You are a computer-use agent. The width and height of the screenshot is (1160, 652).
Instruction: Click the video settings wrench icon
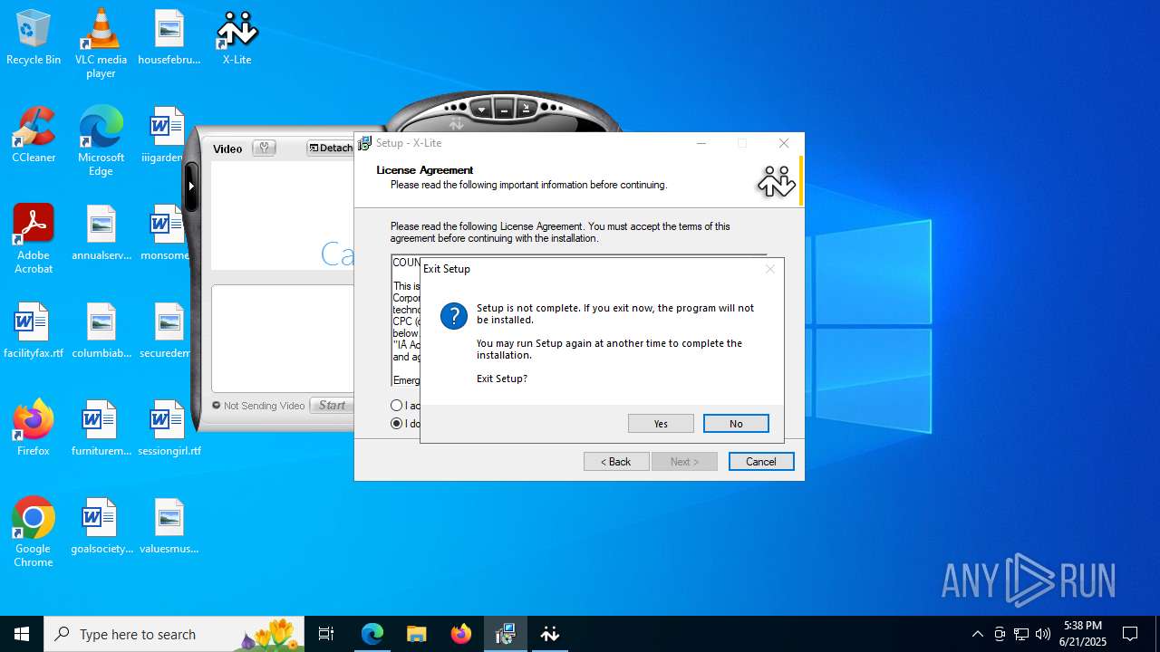click(265, 149)
